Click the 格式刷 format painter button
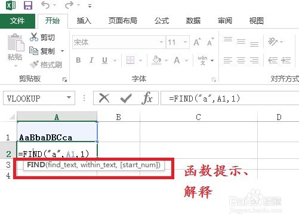Screen dimensions: 299x221 pyautogui.click(x=46, y=65)
